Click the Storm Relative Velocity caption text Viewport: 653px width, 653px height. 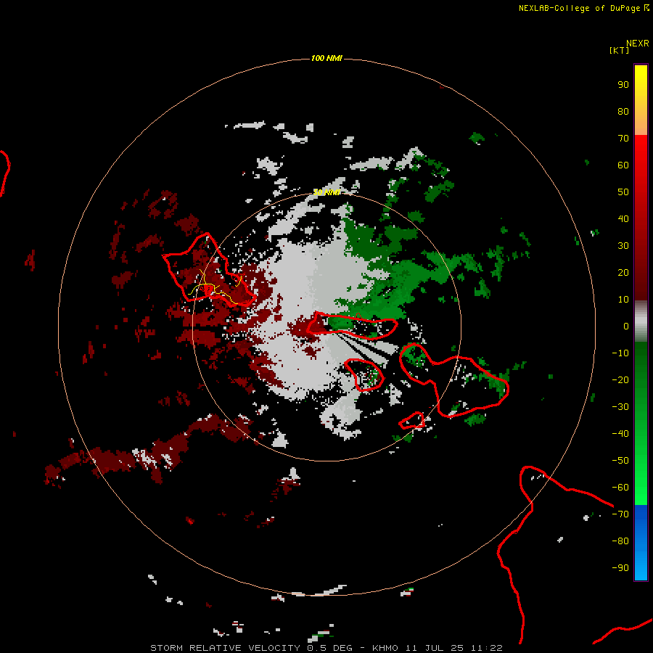point(326,648)
